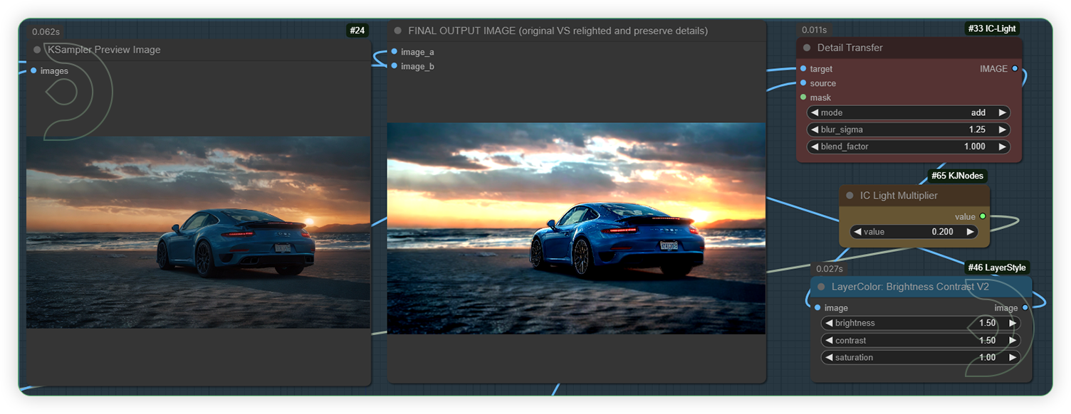The height and width of the screenshot is (414, 1071).
Task: Click the #33 IC-Light badge
Action: pyautogui.click(x=992, y=29)
